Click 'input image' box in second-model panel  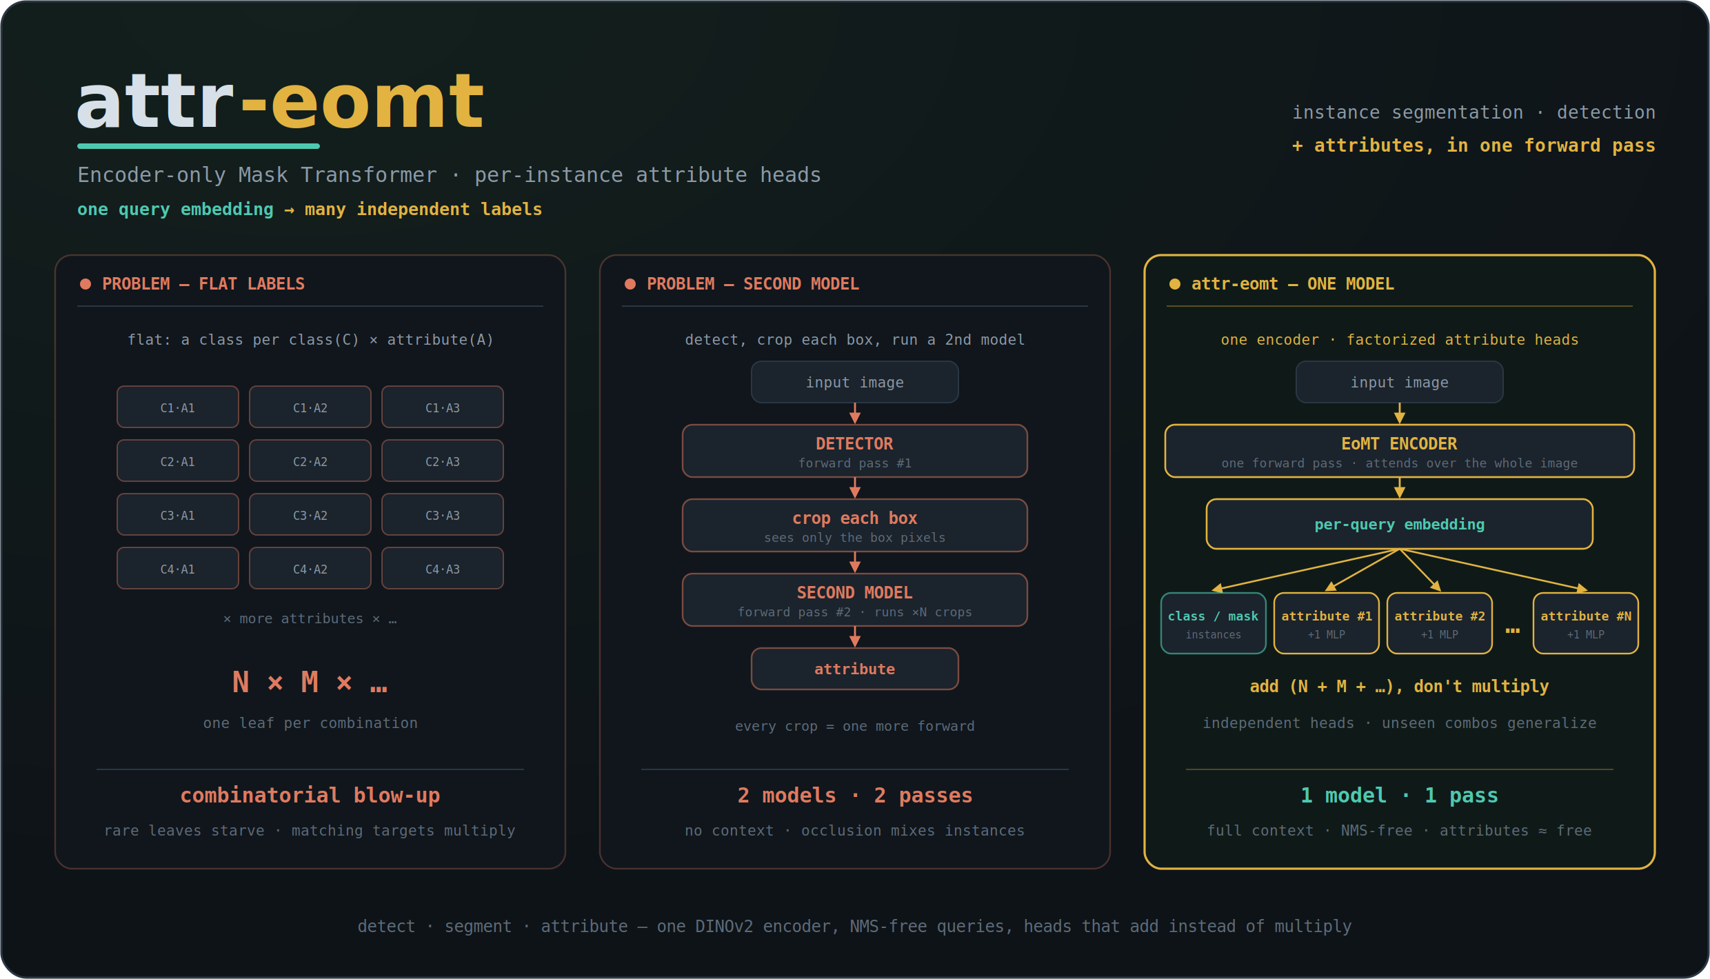[855, 382]
